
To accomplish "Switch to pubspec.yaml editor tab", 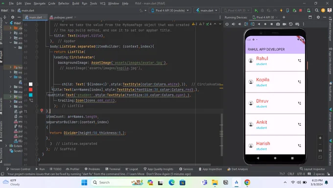I will coord(63,18).
